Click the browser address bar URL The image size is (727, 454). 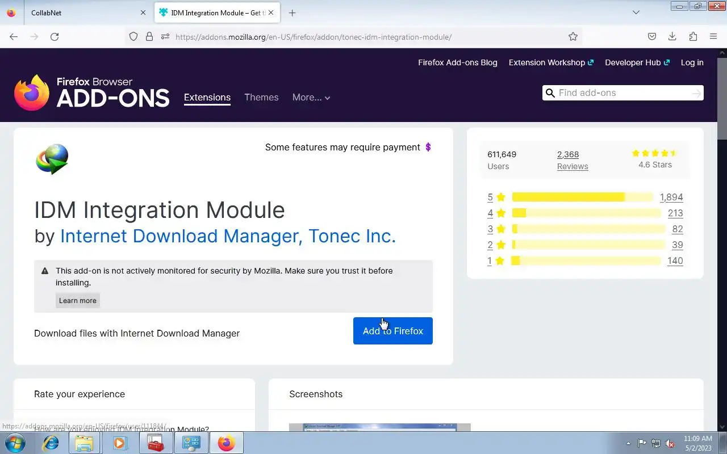point(314,37)
